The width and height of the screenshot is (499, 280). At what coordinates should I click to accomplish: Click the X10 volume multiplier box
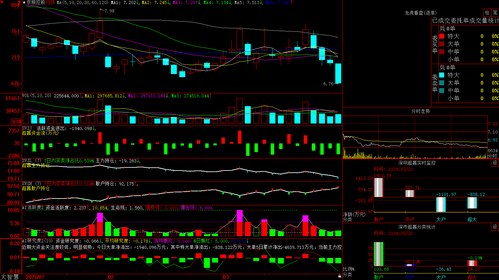pos(17,122)
